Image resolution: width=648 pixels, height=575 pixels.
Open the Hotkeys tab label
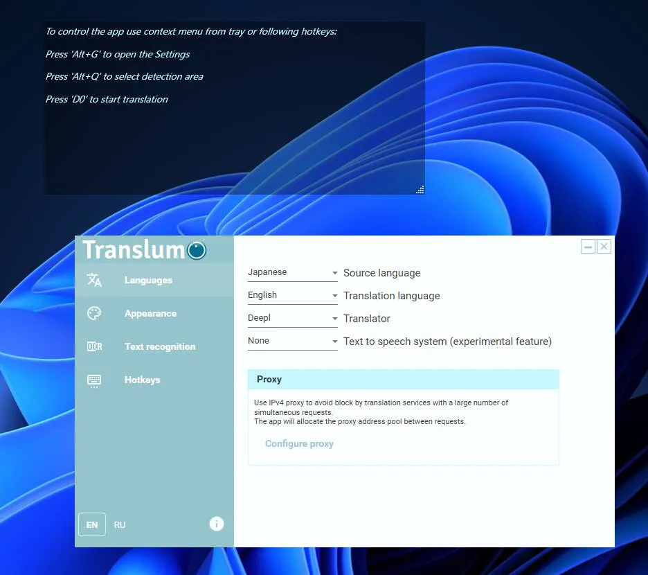tap(142, 380)
